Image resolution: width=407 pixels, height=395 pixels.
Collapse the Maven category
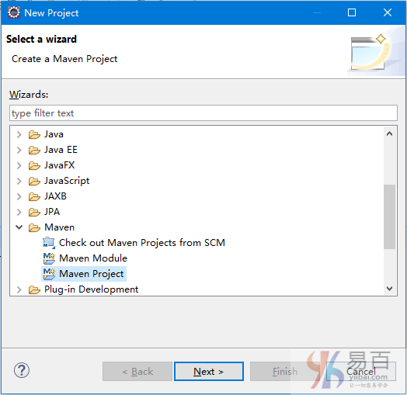(19, 227)
